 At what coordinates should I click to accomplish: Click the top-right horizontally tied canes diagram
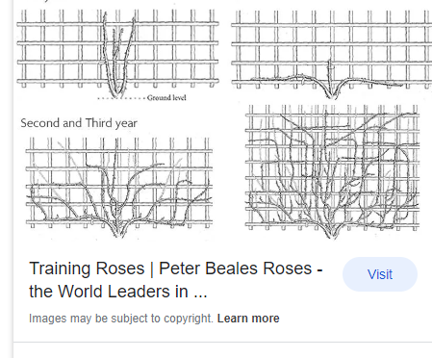331,55
